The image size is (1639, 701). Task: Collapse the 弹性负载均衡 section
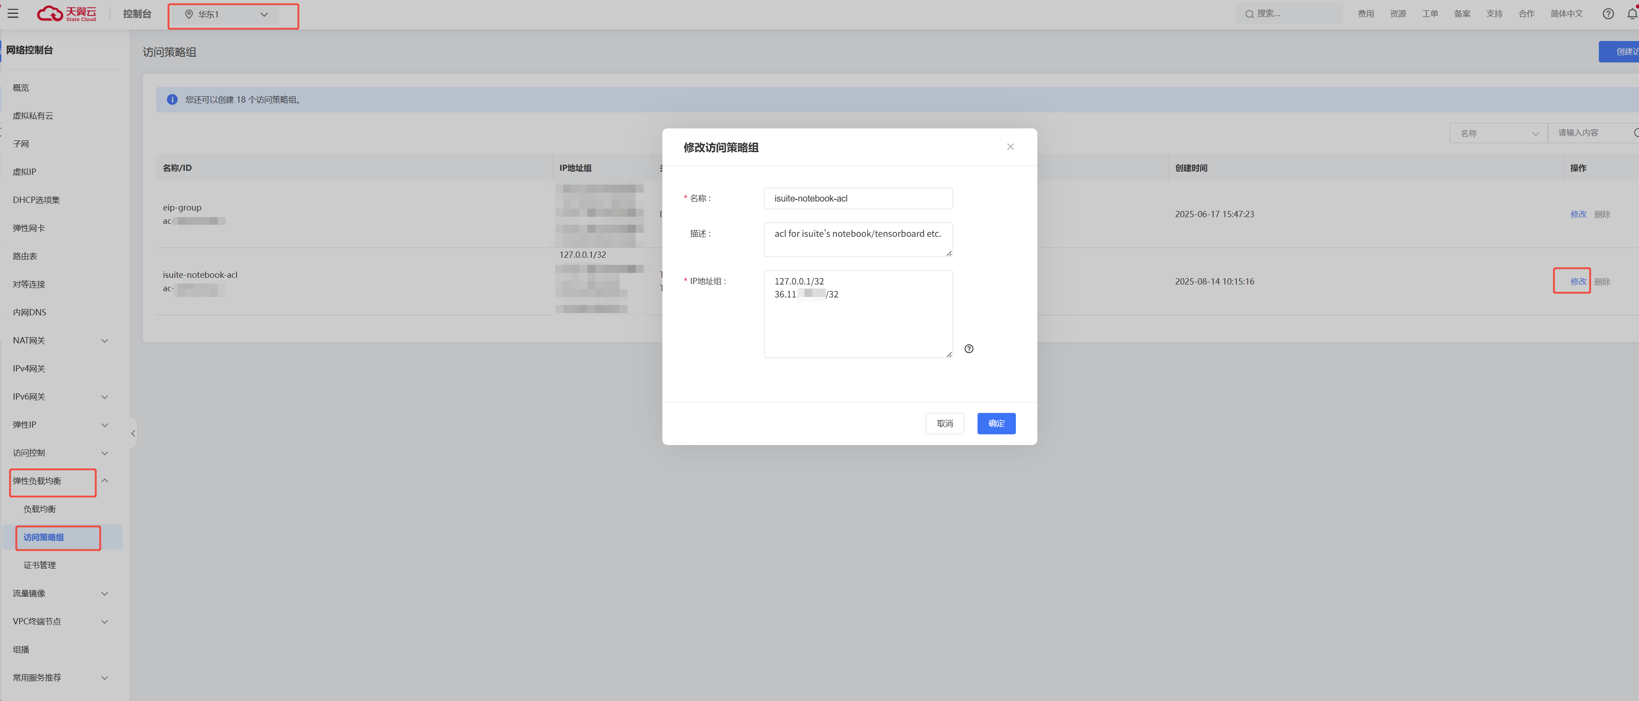[x=104, y=480]
